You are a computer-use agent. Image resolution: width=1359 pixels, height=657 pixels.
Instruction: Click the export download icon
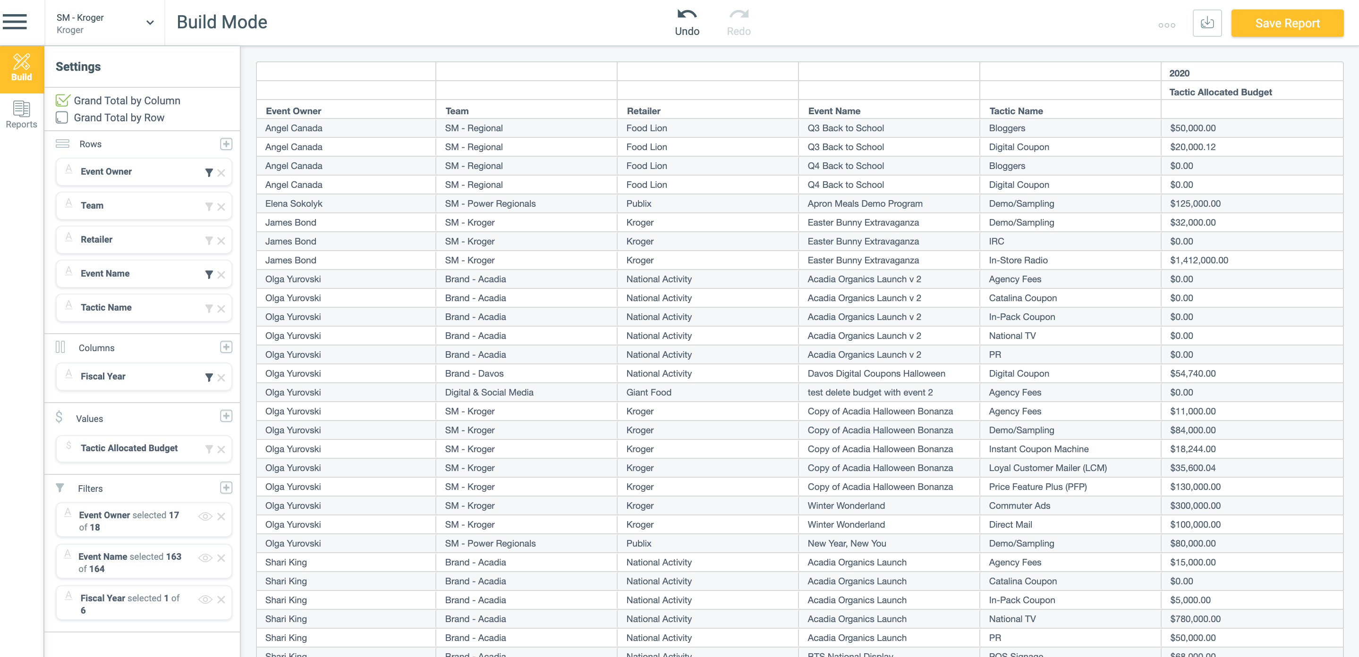point(1206,23)
